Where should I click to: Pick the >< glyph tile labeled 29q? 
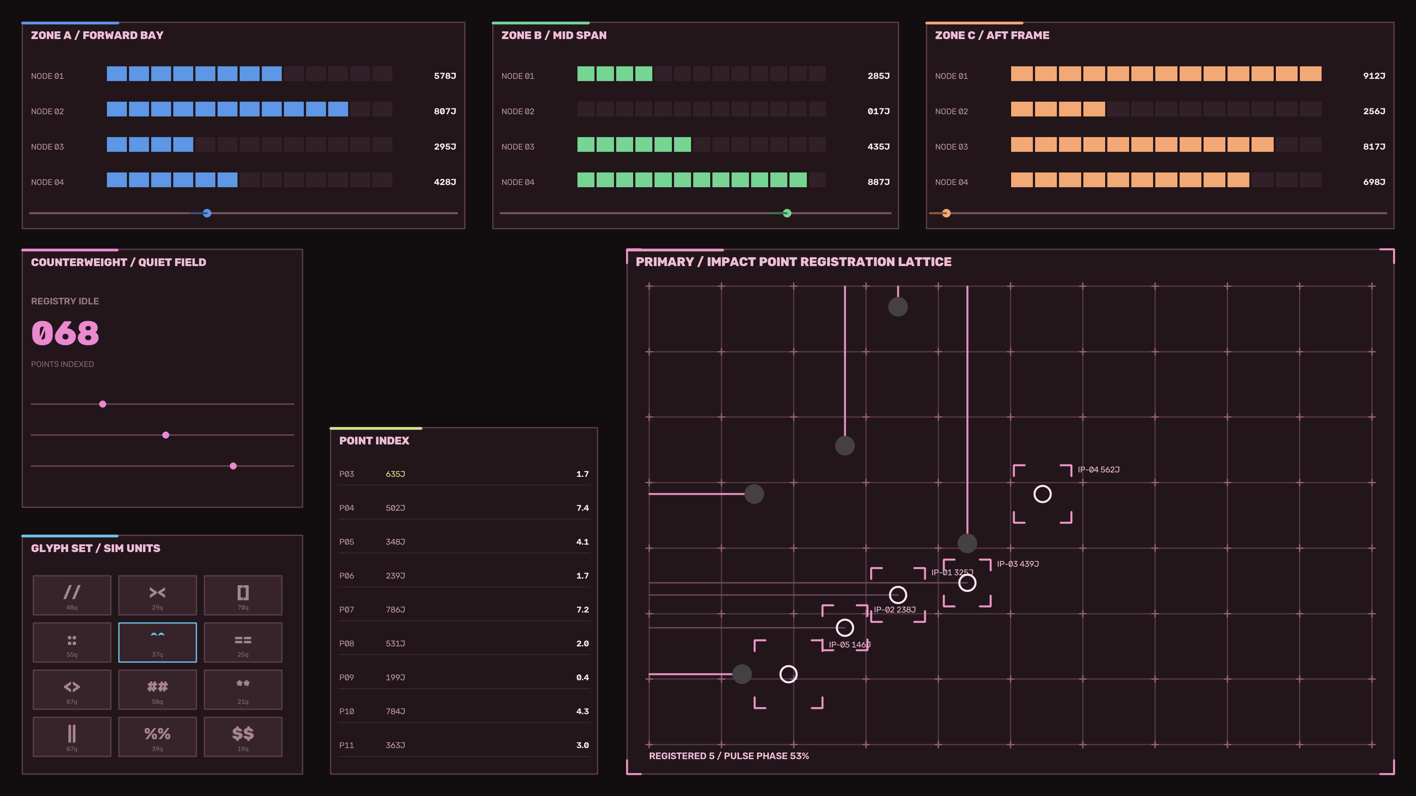click(x=157, y=595)
